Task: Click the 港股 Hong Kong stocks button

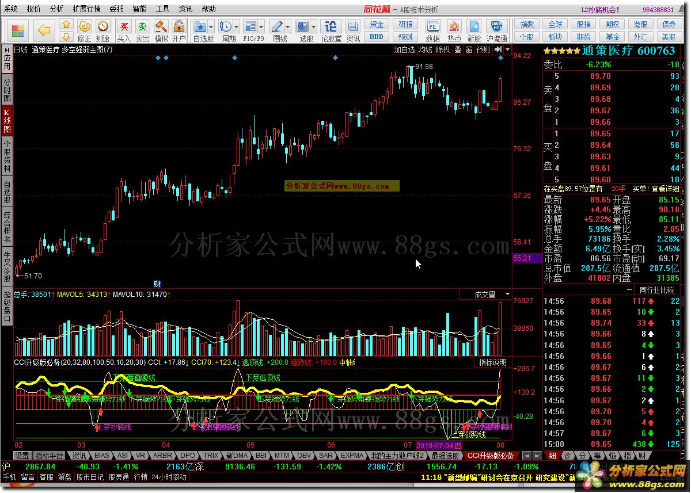Action: (640, 24)
